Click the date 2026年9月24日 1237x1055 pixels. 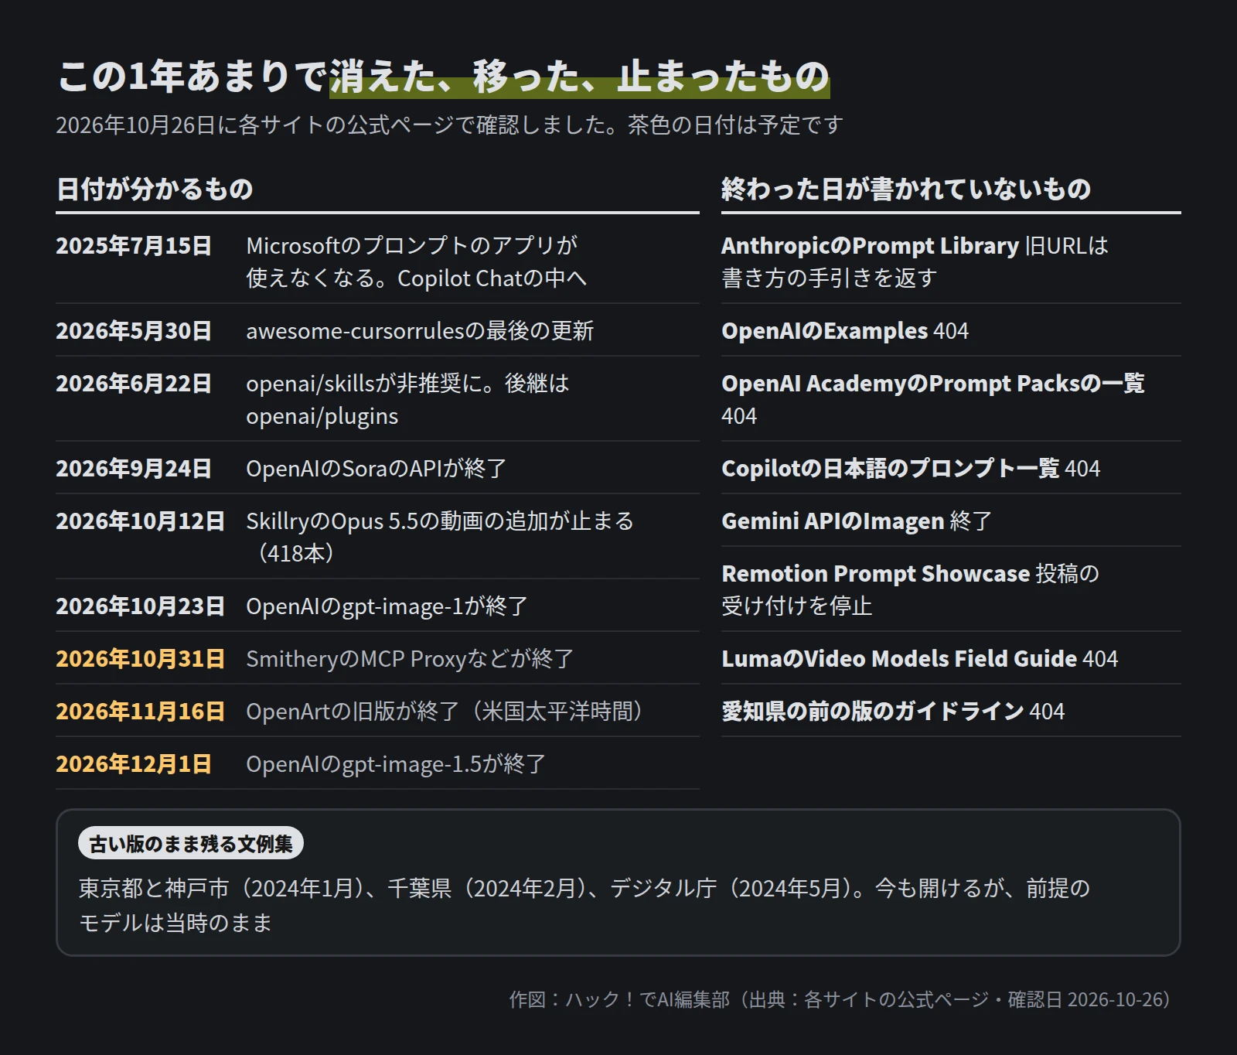(134, 468)
